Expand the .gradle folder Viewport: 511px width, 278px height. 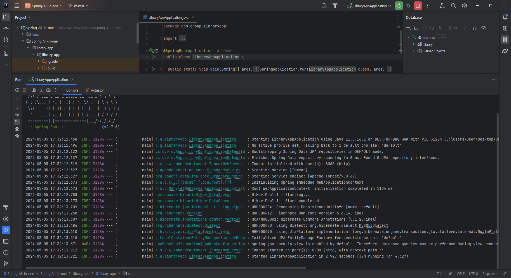(39, 61)
